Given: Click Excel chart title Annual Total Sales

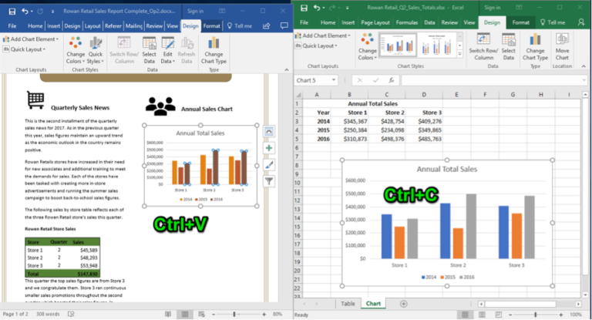Looking at the screenshot, I should pyautogui.click(x=446, y=170).
